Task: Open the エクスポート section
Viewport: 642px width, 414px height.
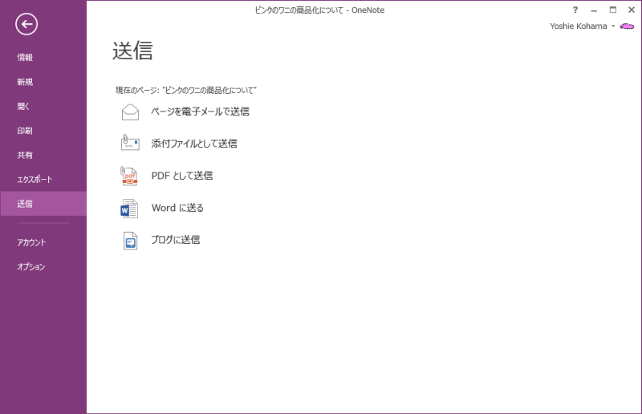Action: (35, 180)
